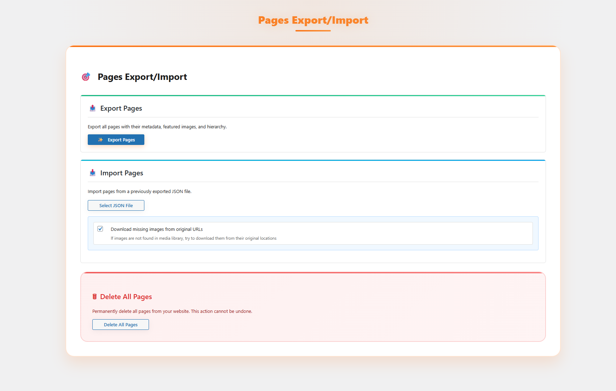Click the hint 'If images are not found in media library'
This screenshot has width=616, height=391.
[147, 238]
